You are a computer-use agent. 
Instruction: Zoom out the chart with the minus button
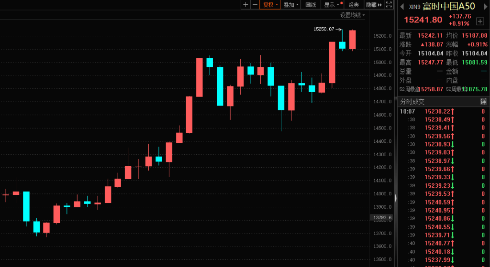[255, 5]
